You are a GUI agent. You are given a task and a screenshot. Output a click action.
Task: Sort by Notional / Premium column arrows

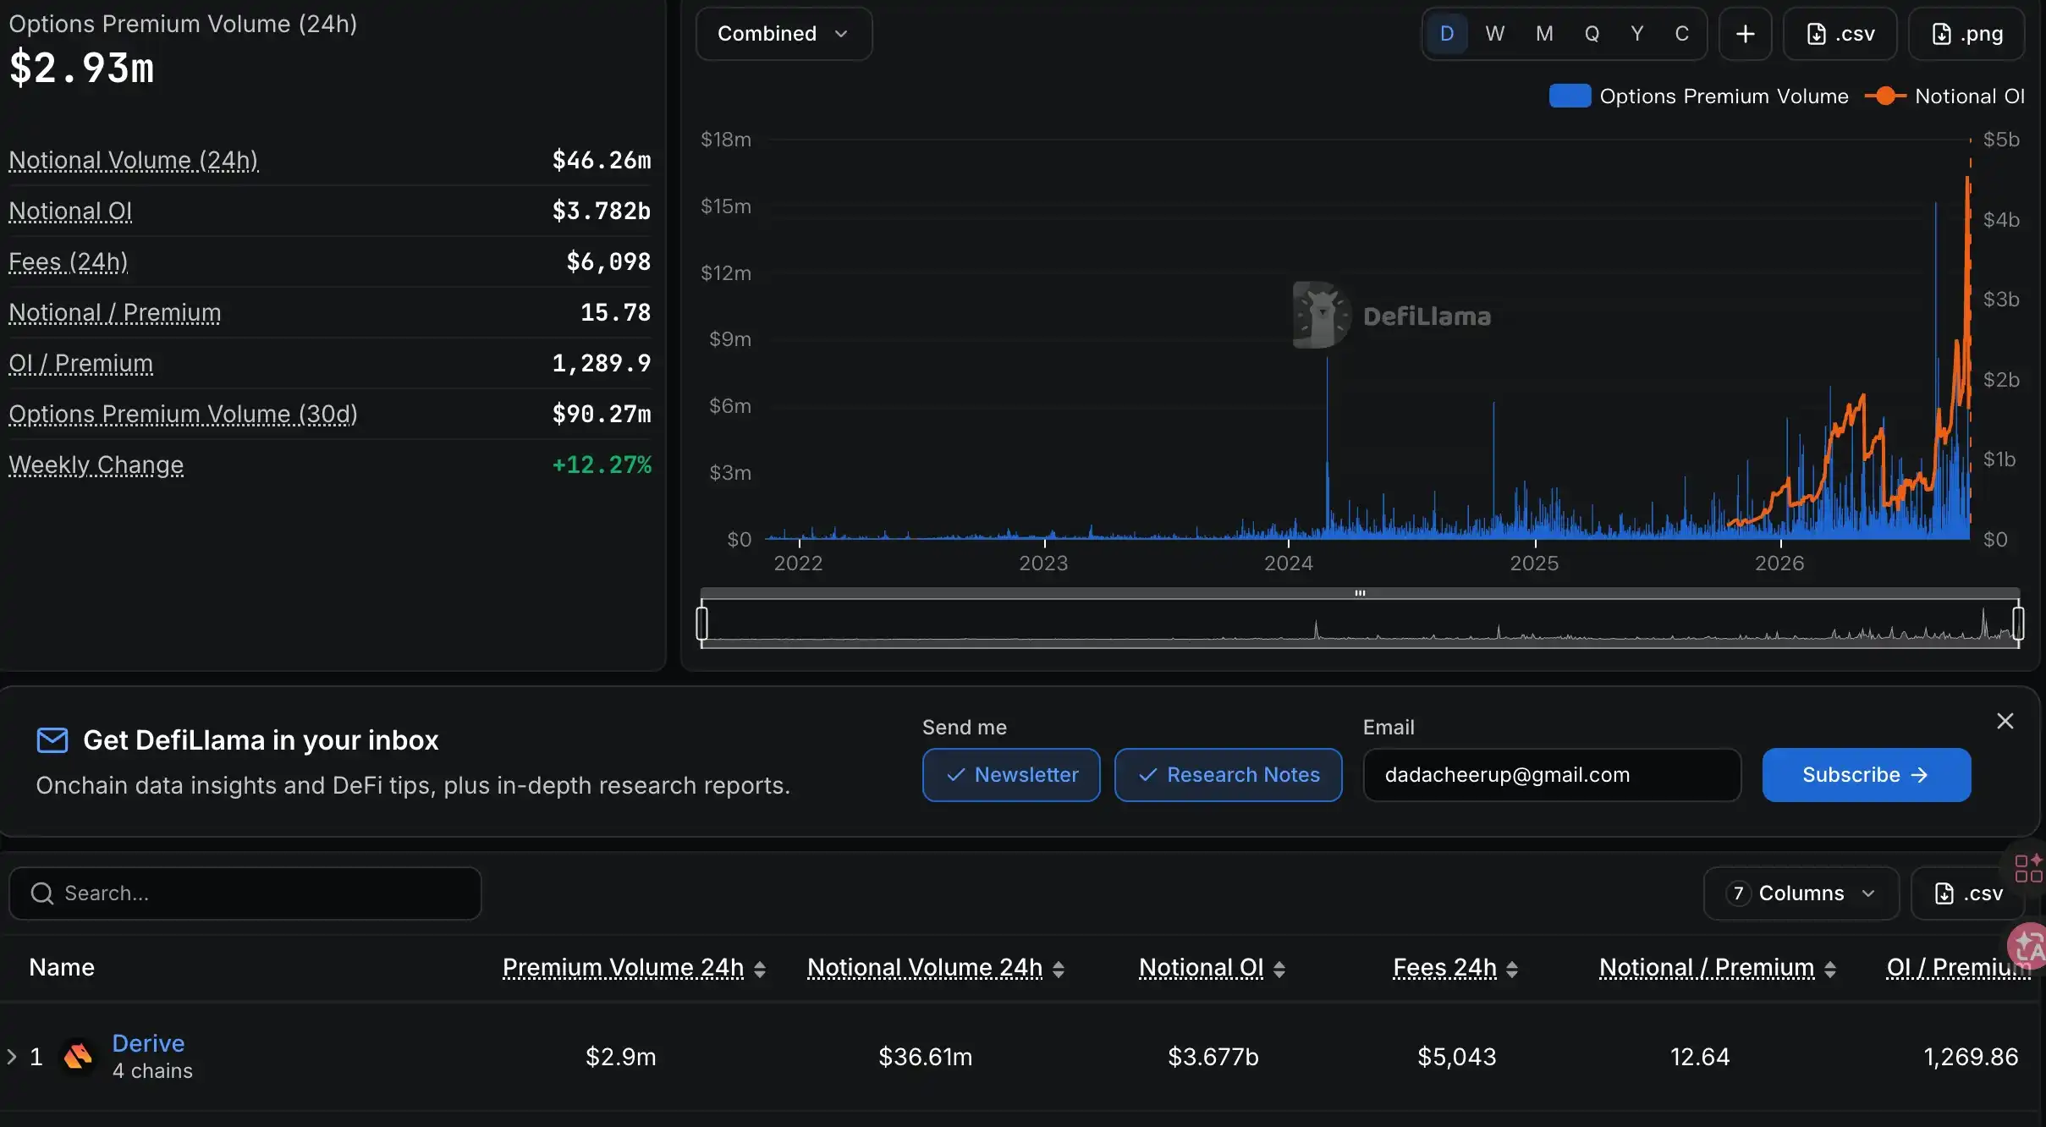click(1830, 969)
